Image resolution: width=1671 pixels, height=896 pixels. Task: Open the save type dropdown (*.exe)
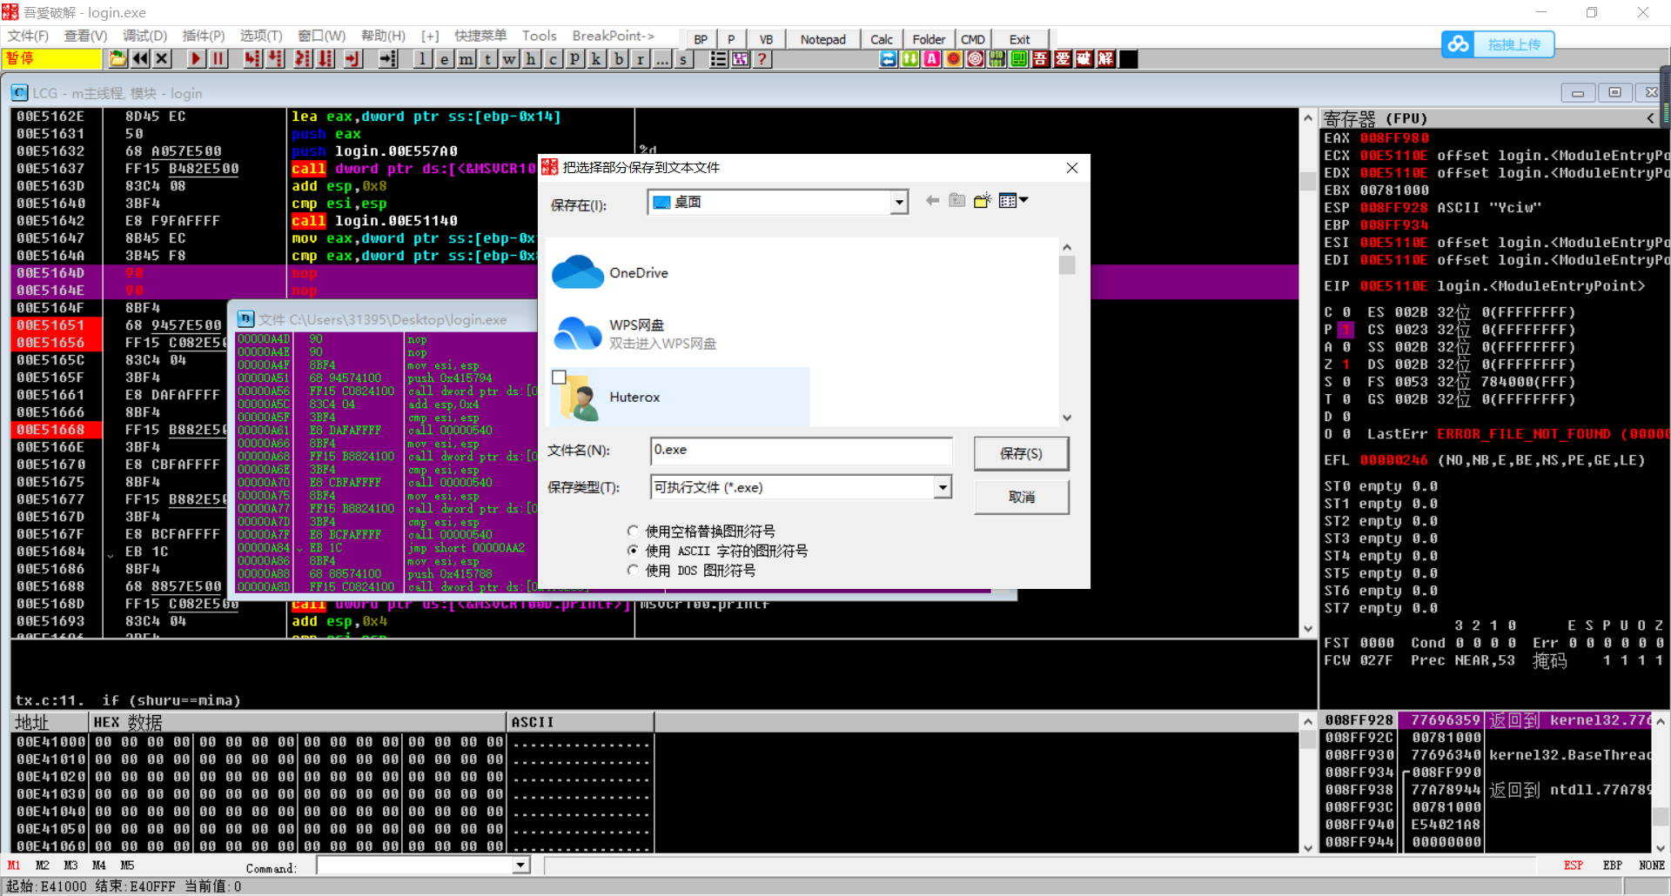(943, 487)
